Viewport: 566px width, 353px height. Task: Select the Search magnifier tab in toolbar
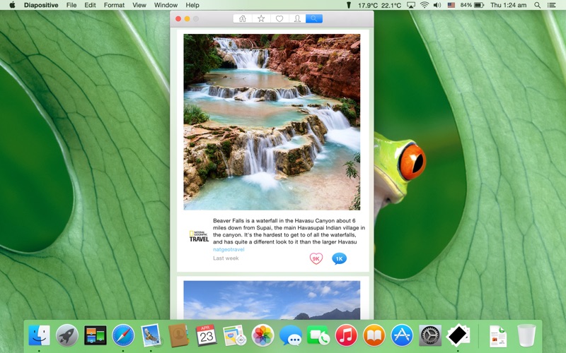tap(314, 19)
